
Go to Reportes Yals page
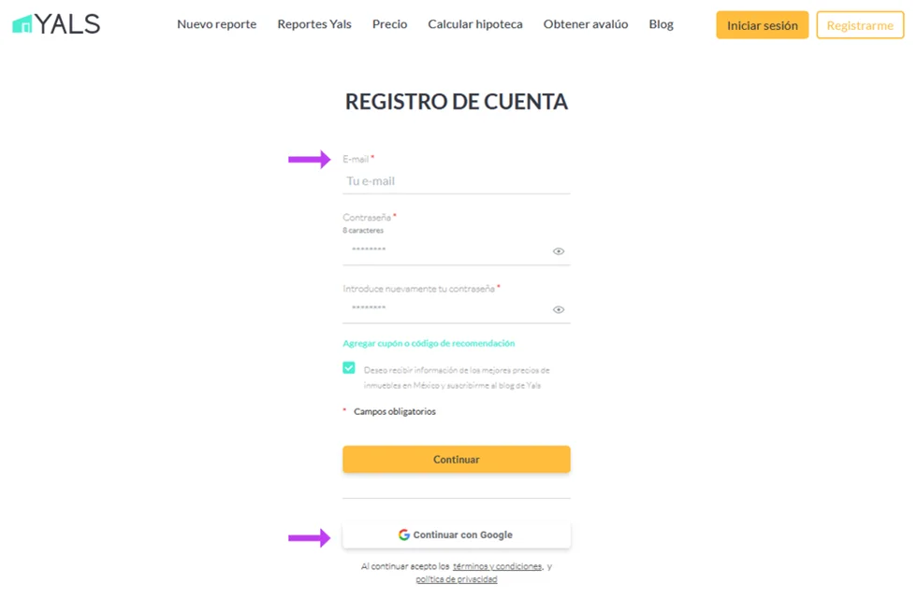click(x=314, y=24)
